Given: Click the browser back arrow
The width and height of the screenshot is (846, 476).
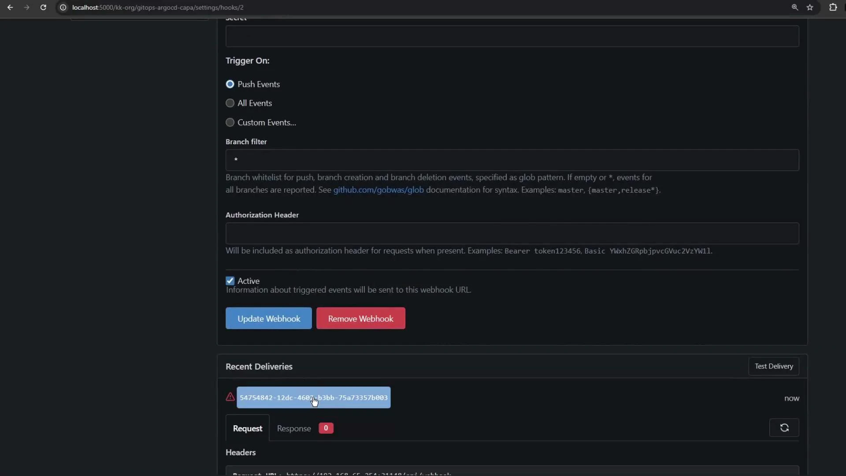Looking at the screenshot, I should [x=11, y=7].
